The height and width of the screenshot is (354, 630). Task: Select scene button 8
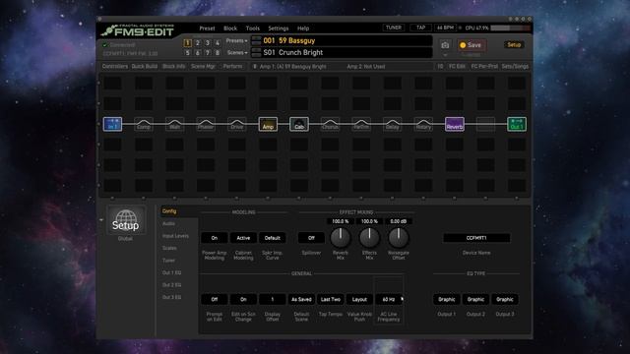(x=218, y=52)
